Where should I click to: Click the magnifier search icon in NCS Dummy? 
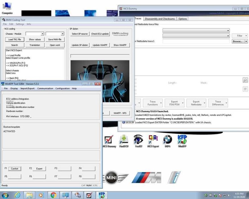pyautogui.click(x=245, y=80)
